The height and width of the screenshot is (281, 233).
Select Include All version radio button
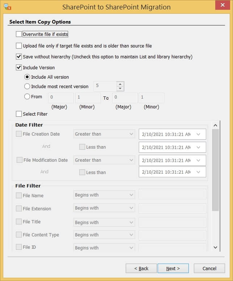27,77
